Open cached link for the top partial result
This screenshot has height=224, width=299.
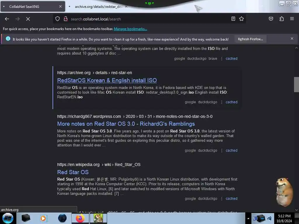[x=232, y=59]
